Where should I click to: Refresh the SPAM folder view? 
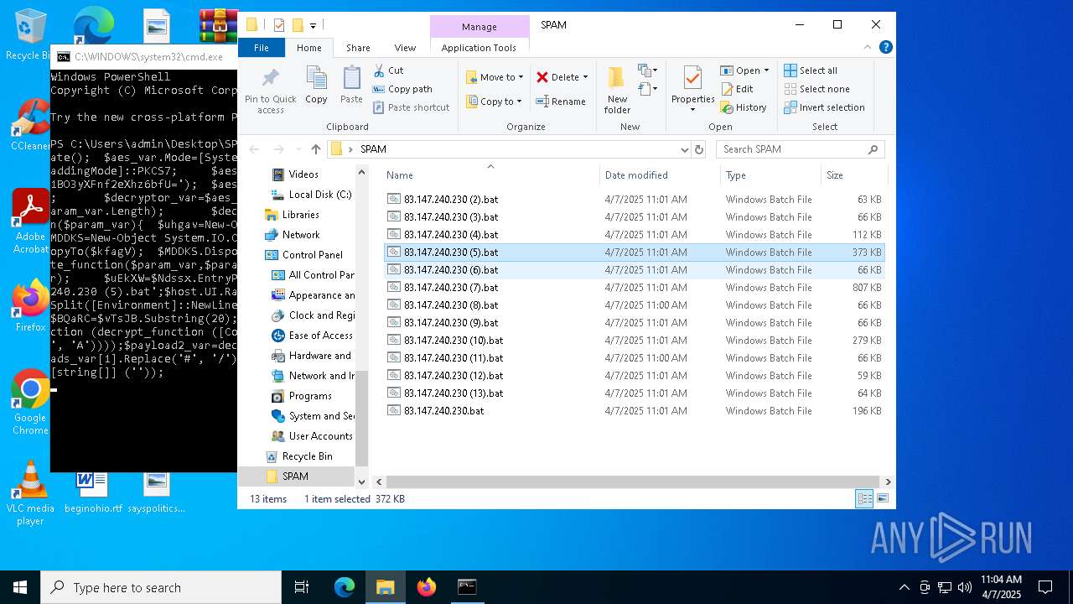point(699,149)
